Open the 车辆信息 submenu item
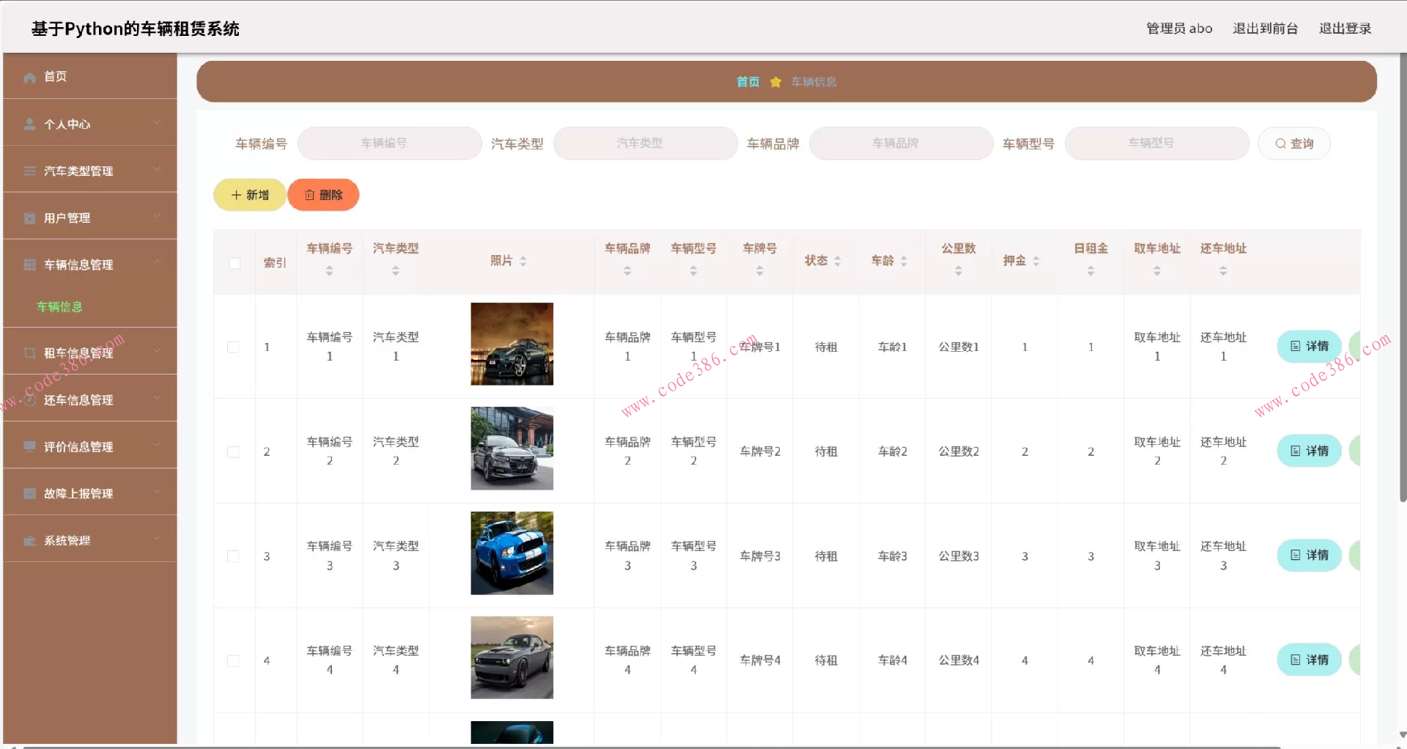Image resolution: width=1407 pixels, height=749 pixels. [x=59, y=306]
